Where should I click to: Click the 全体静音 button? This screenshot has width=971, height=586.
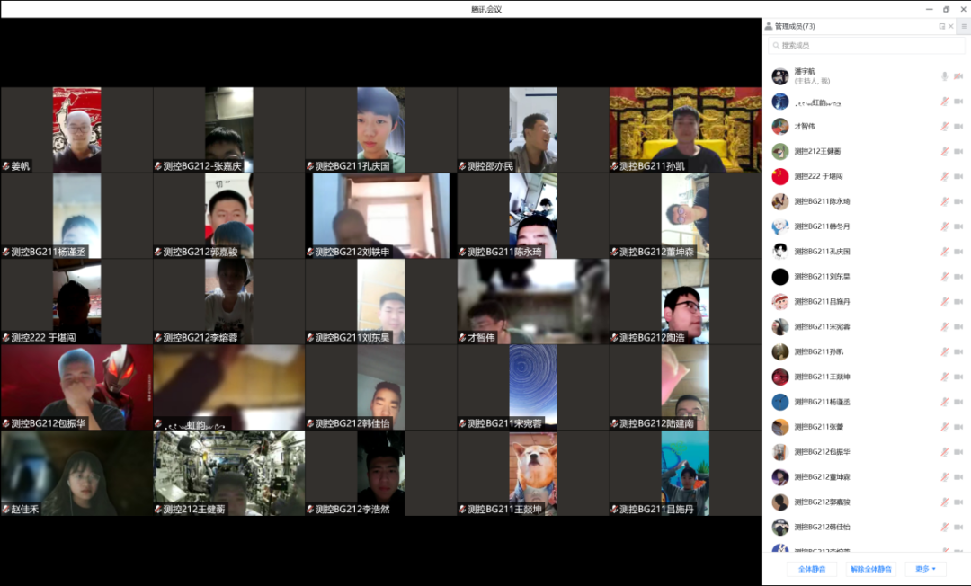tap(812, 569)
